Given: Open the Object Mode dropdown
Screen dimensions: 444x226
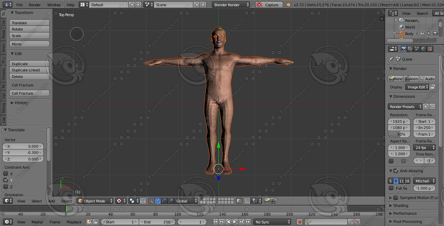Looking at the screenshot, I should pyautogui.click(x=95, y=201).
